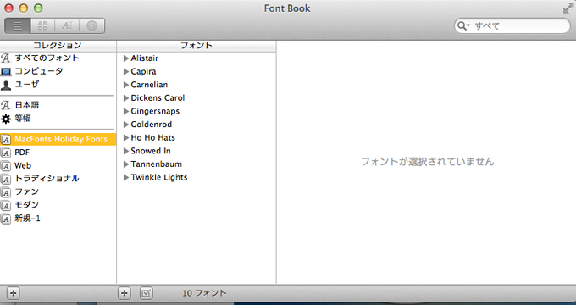
Task: Select the Snowed In font name
Action: pos(151,151)
